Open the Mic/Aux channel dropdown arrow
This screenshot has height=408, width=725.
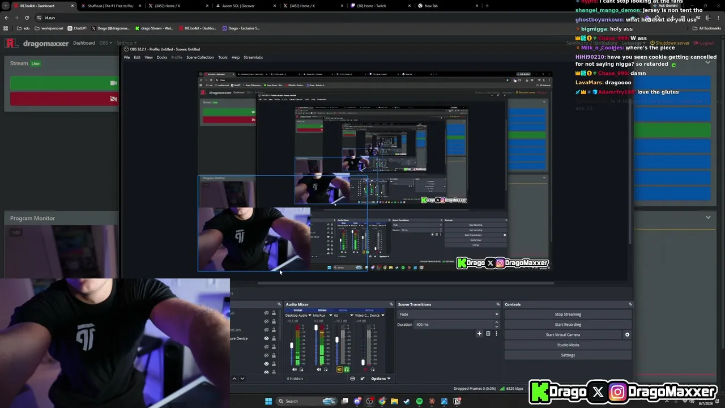331,315
